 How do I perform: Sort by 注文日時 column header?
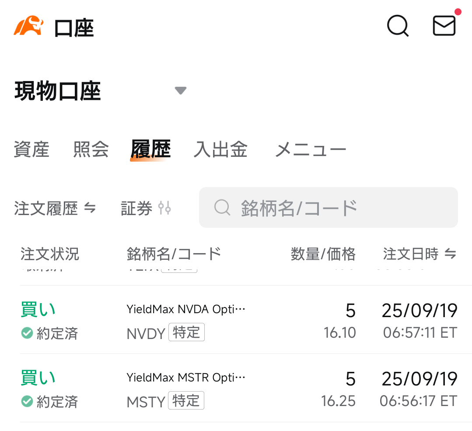(x=419, y=254)
